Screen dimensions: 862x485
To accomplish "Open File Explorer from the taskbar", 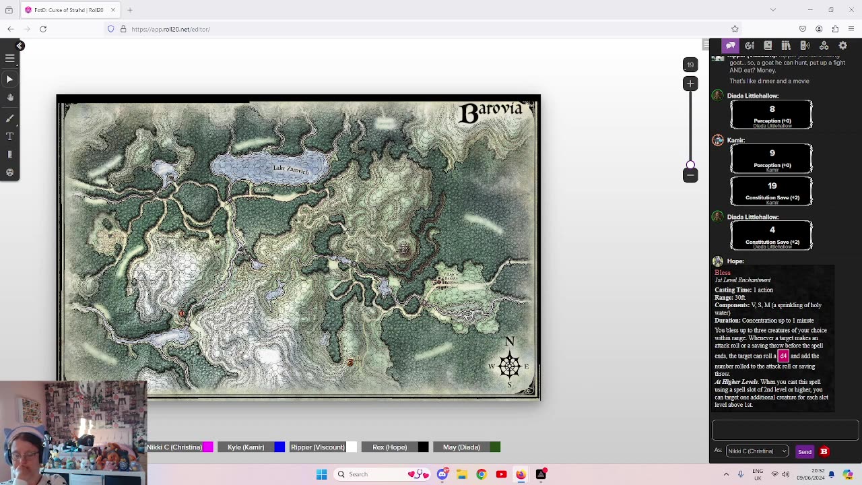I will click(462, 474).
